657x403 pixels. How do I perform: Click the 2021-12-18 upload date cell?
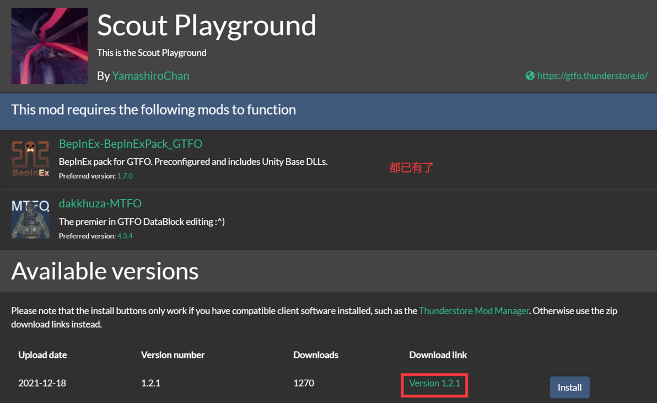point(42,383)
